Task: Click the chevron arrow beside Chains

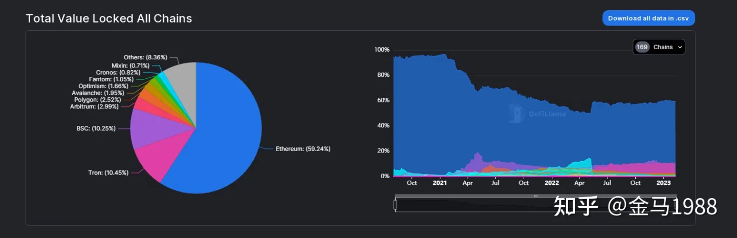Action: [680, 47]
